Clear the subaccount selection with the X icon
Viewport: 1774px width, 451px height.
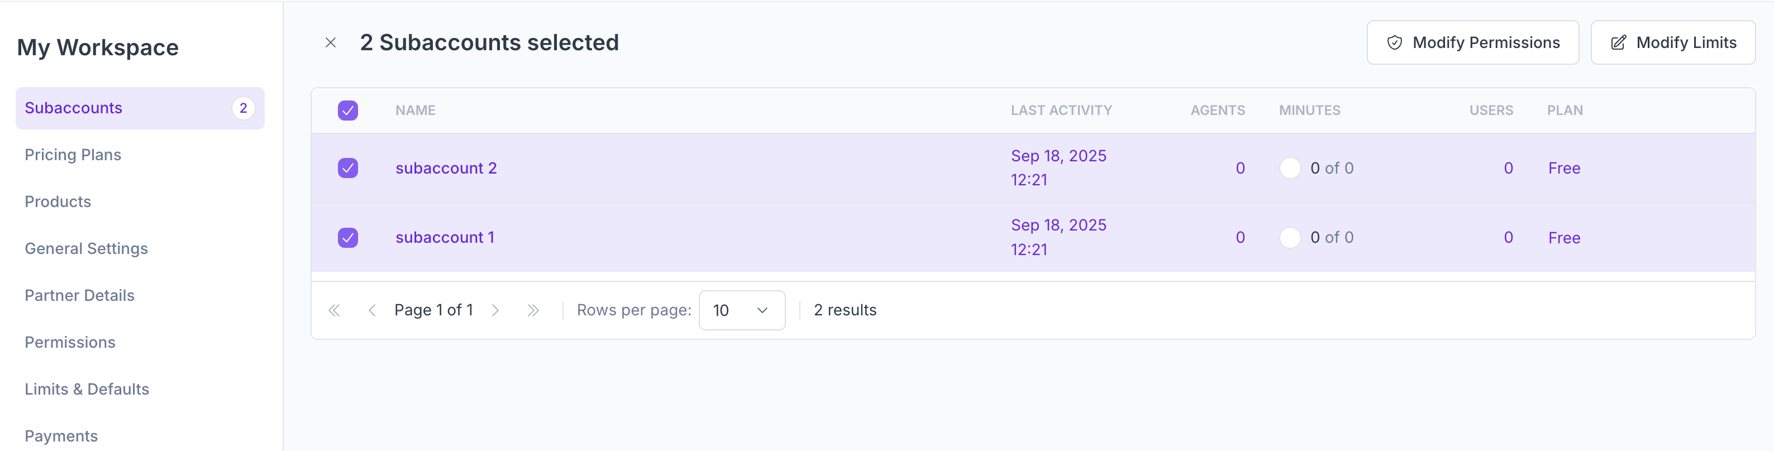(331, 42)
